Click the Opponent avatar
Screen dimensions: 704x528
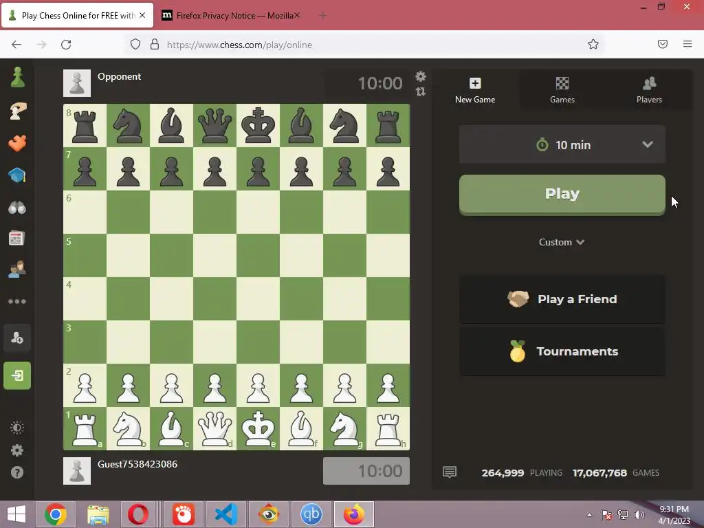point(77,83)
